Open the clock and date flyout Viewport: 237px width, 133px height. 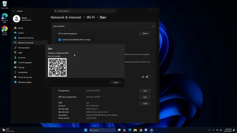pos(228,130)
